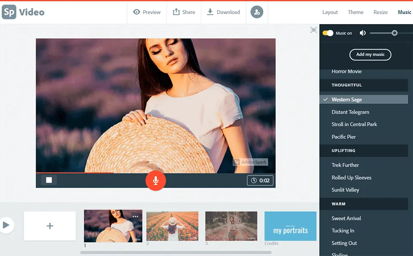This screenshot has height=256, width=413.
Task: Choose the Distant Telegram track
Action: tap(350, 112)
